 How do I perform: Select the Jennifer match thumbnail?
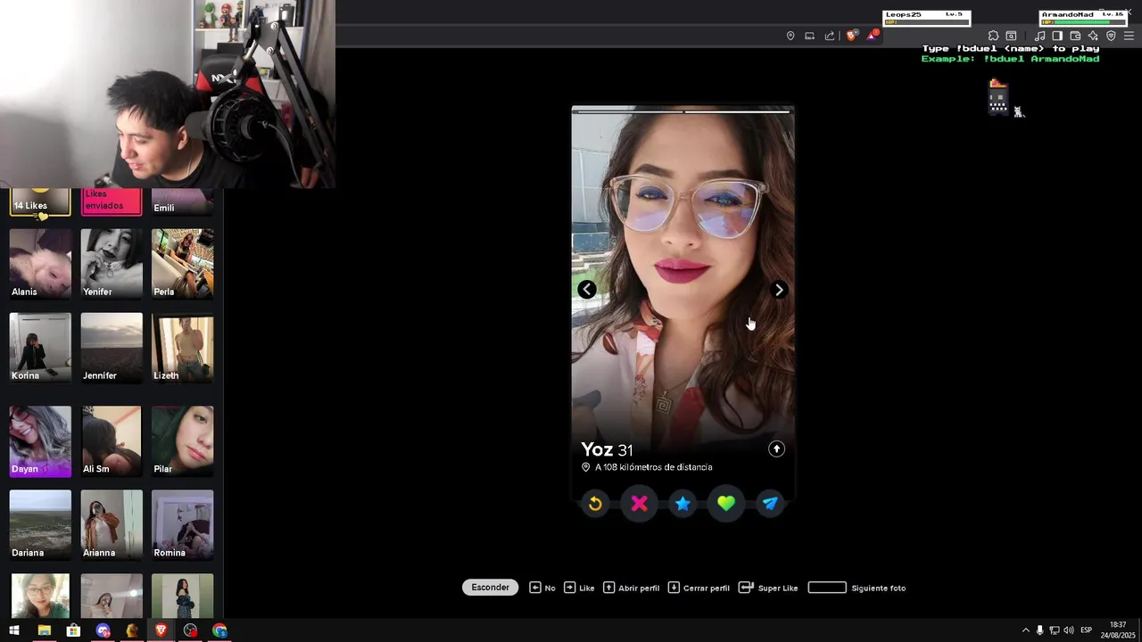[112, 348]
